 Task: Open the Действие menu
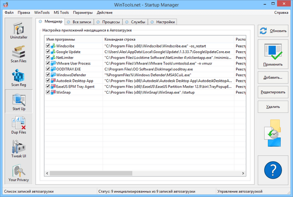tap(105, 12)
